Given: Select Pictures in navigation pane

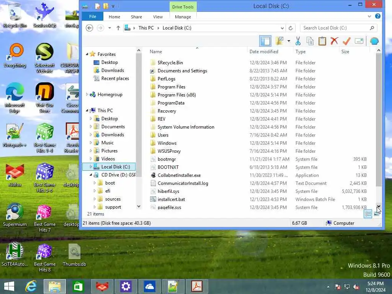Looking at the screenshot, I should [109, 151].
